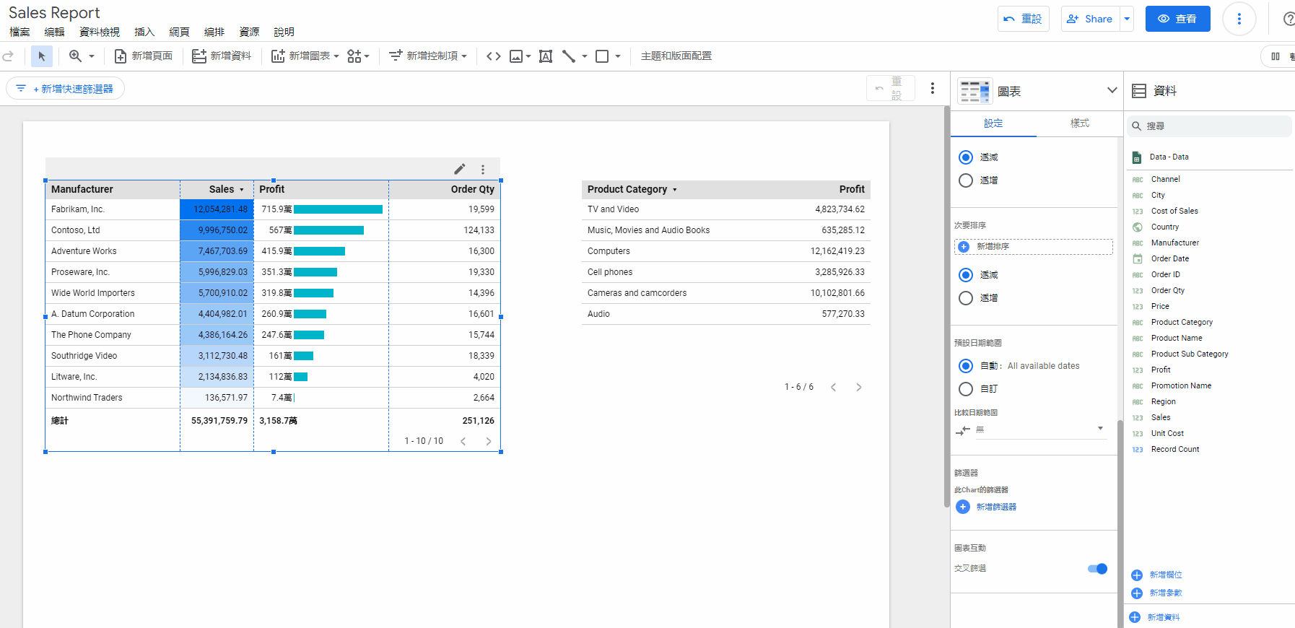Click the 重設 reset button in header
This screenshot has height=628, width=1295.
tap(1024, 19)
